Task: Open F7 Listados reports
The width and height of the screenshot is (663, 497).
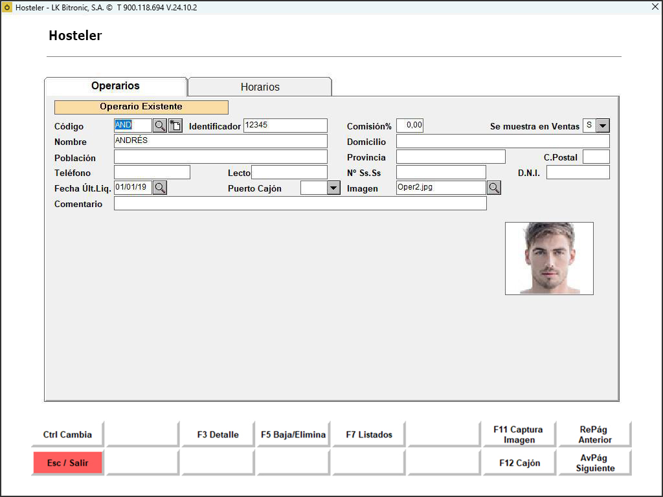Action: point(368,434)
